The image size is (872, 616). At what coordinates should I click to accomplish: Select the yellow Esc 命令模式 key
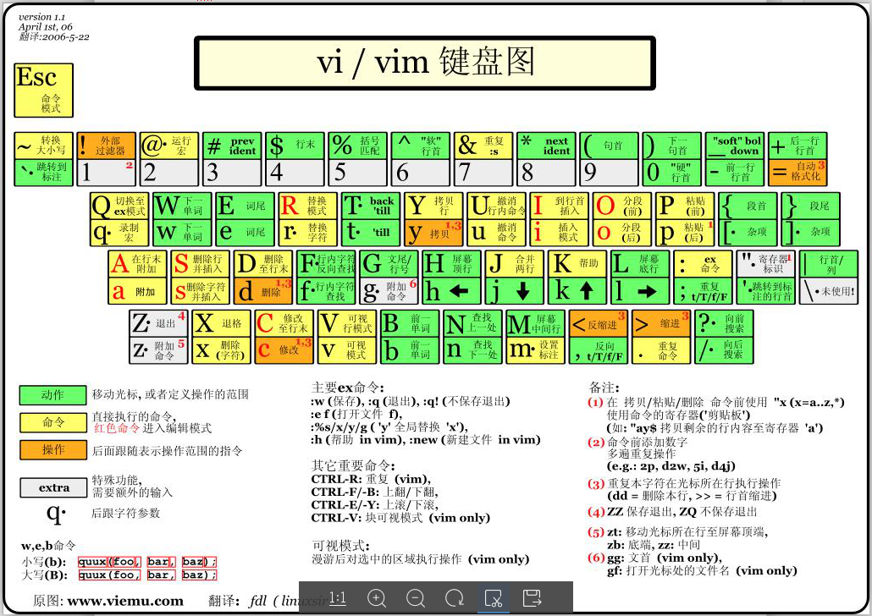click(x=43, y=90)
